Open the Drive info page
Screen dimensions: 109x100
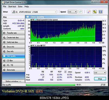[14, 47]
